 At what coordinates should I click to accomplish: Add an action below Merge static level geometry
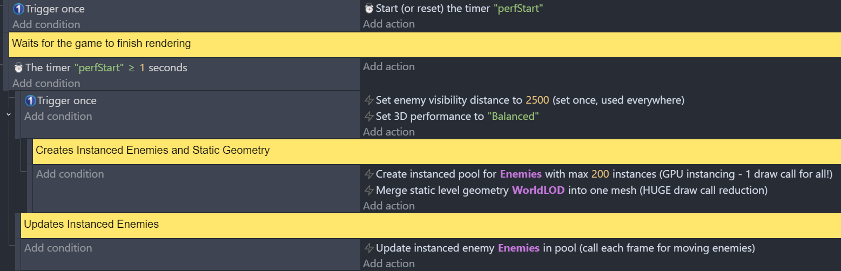(x=389, y=206)
